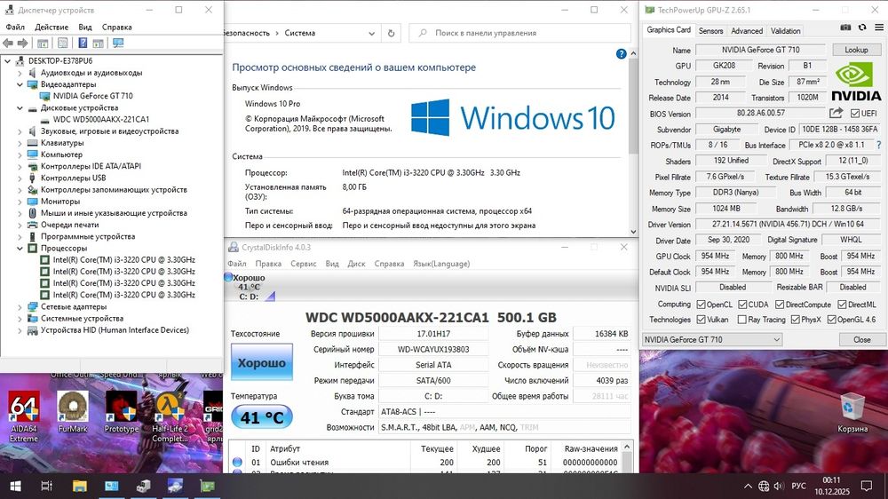Click the Bus Interface question mark in GPU-Z
Image resolution: width=888 pixels, height=499 pixels.
879,145
